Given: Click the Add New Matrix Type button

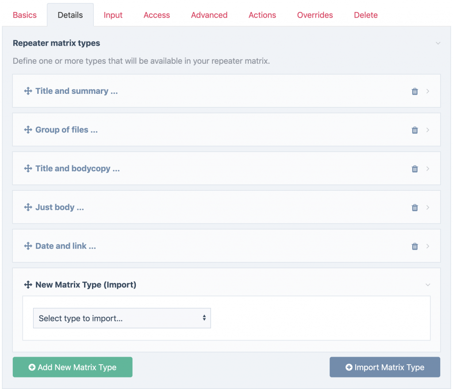Looking at the screenshot, I should point(73,367).
